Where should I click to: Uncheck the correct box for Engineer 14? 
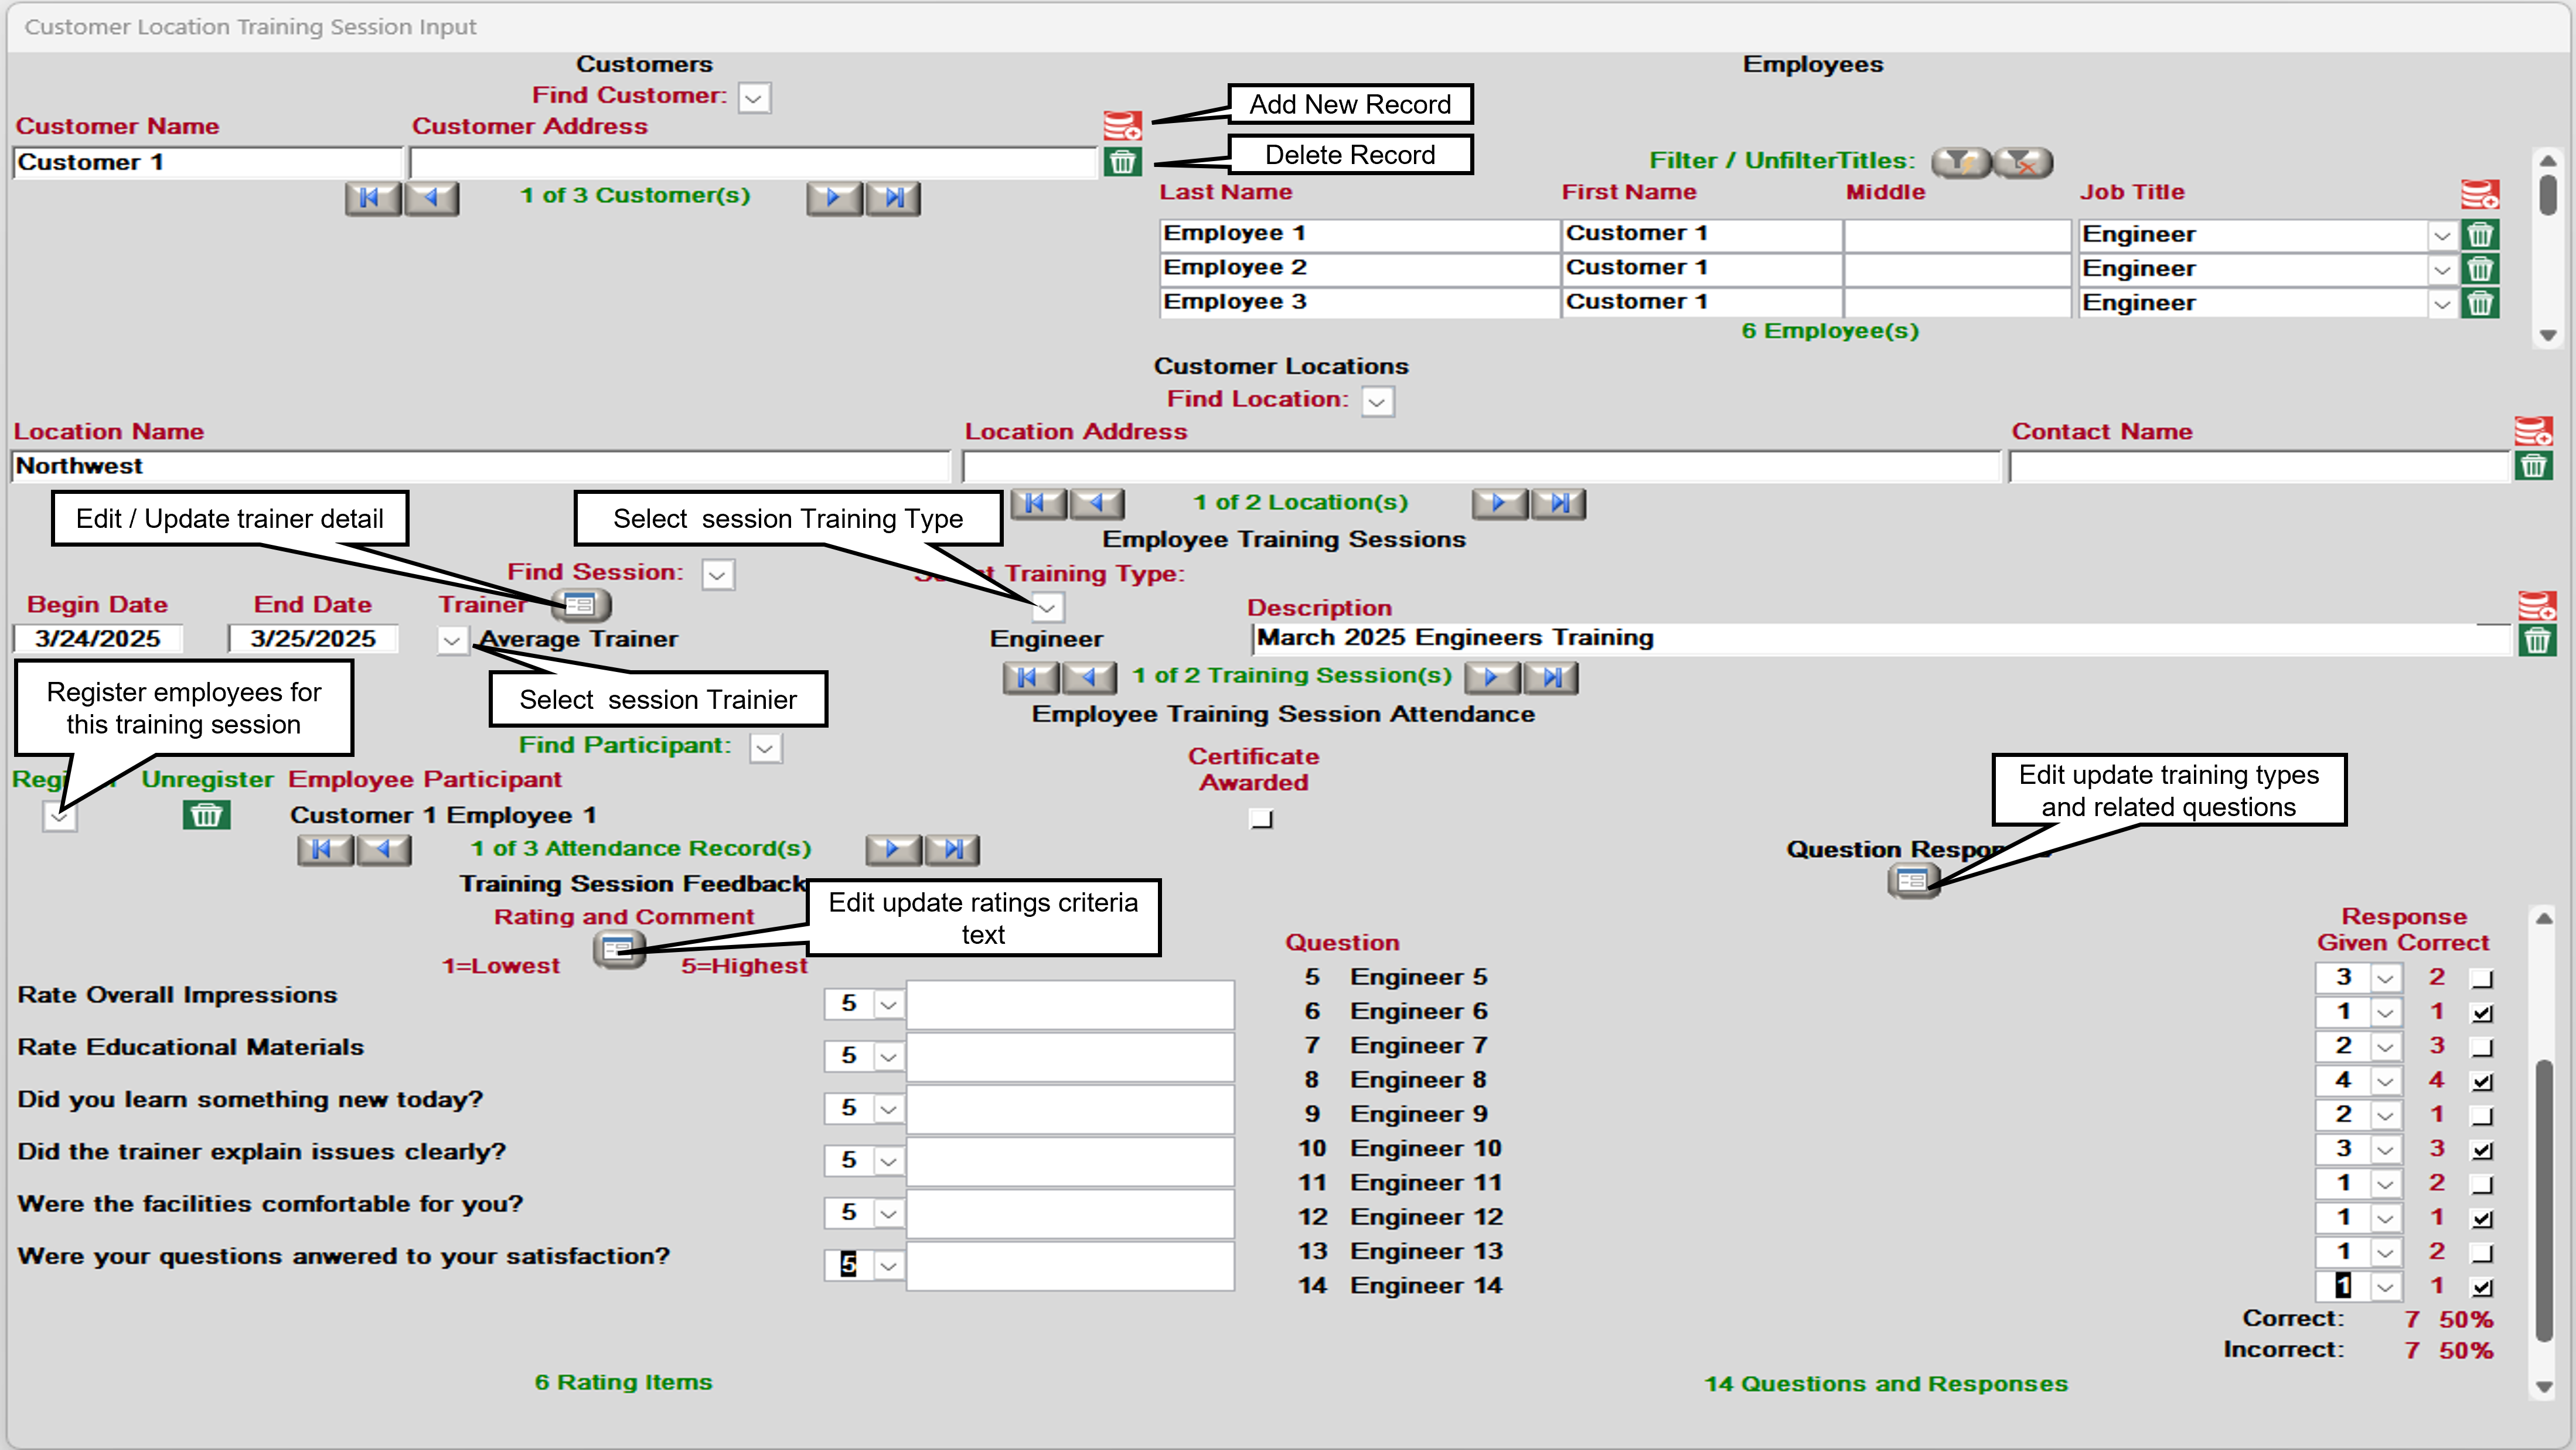[2481, 1287]
